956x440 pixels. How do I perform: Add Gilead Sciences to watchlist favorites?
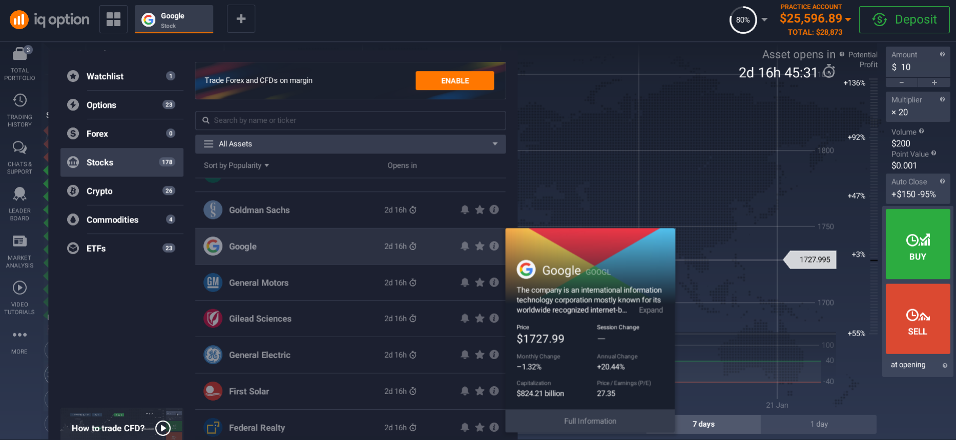pyautogui.click(x=480, y=318)
